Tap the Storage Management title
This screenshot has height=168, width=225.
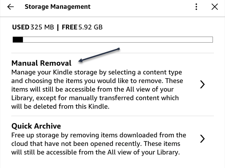tap(58, 7)
